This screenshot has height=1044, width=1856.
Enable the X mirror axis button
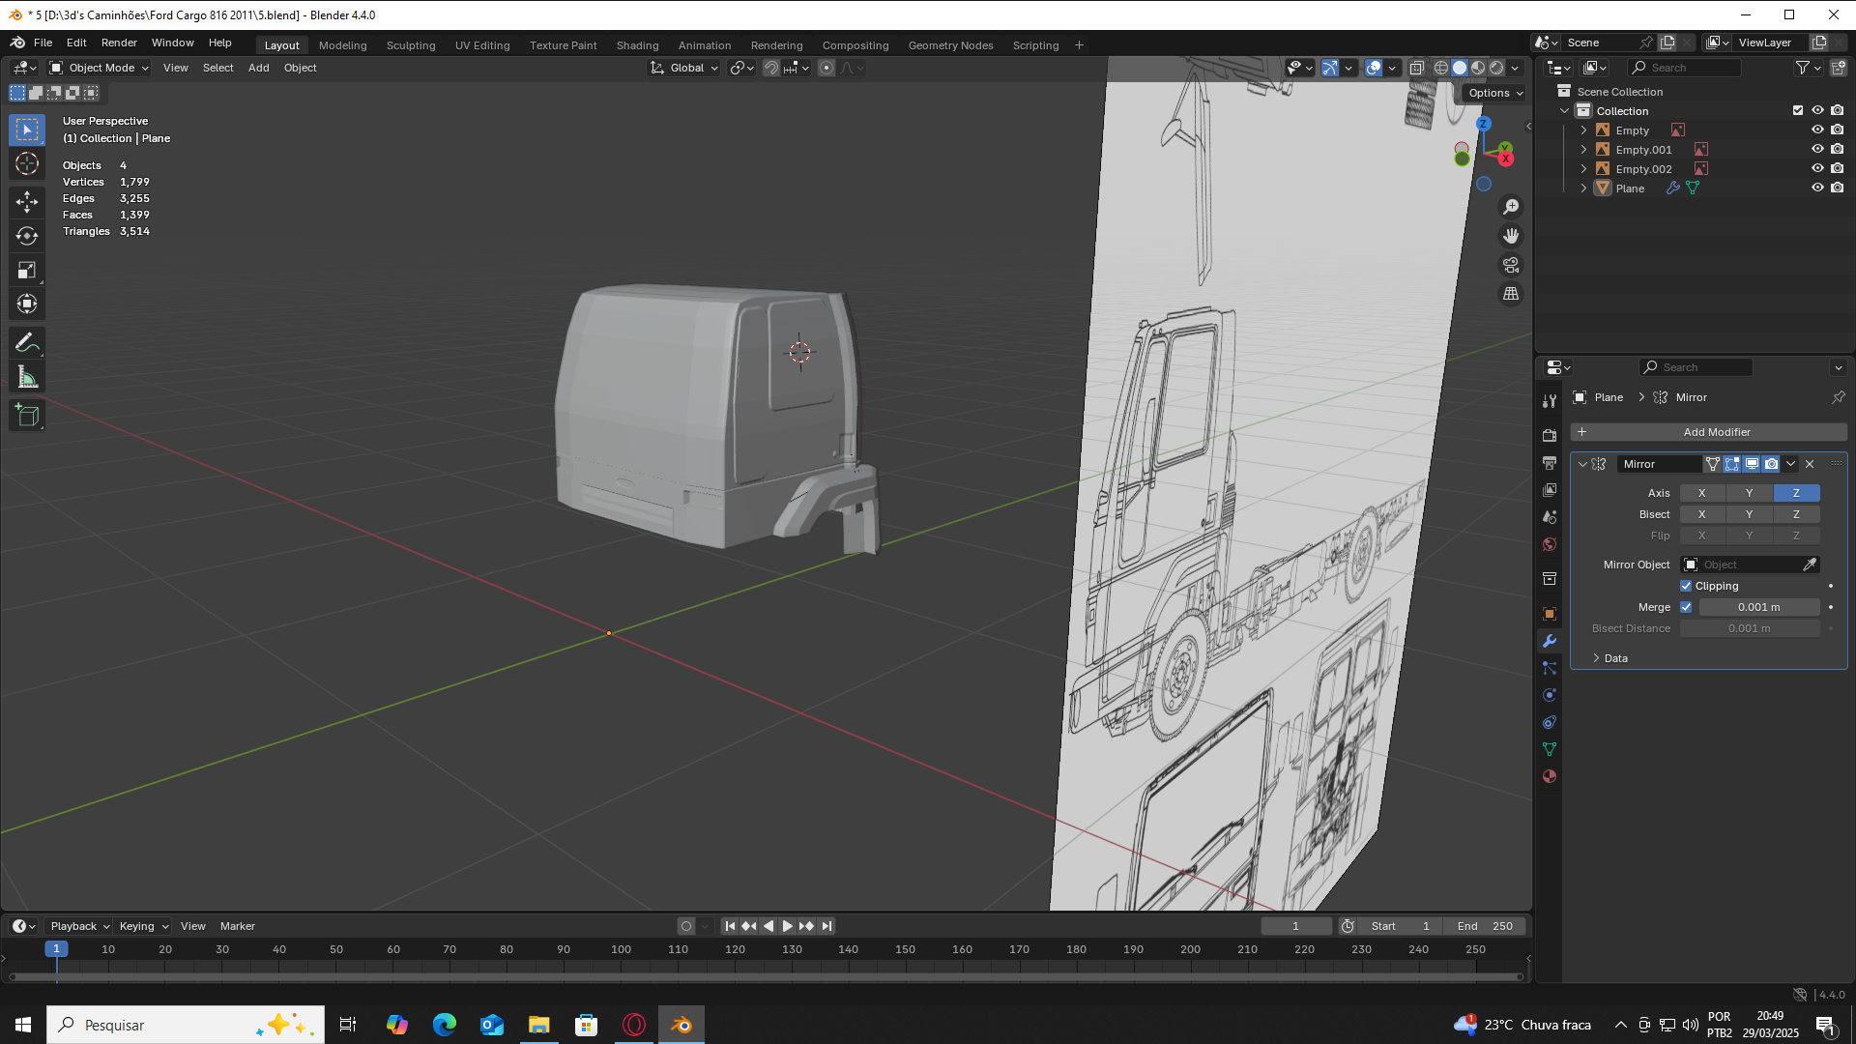click(1701, 493)
